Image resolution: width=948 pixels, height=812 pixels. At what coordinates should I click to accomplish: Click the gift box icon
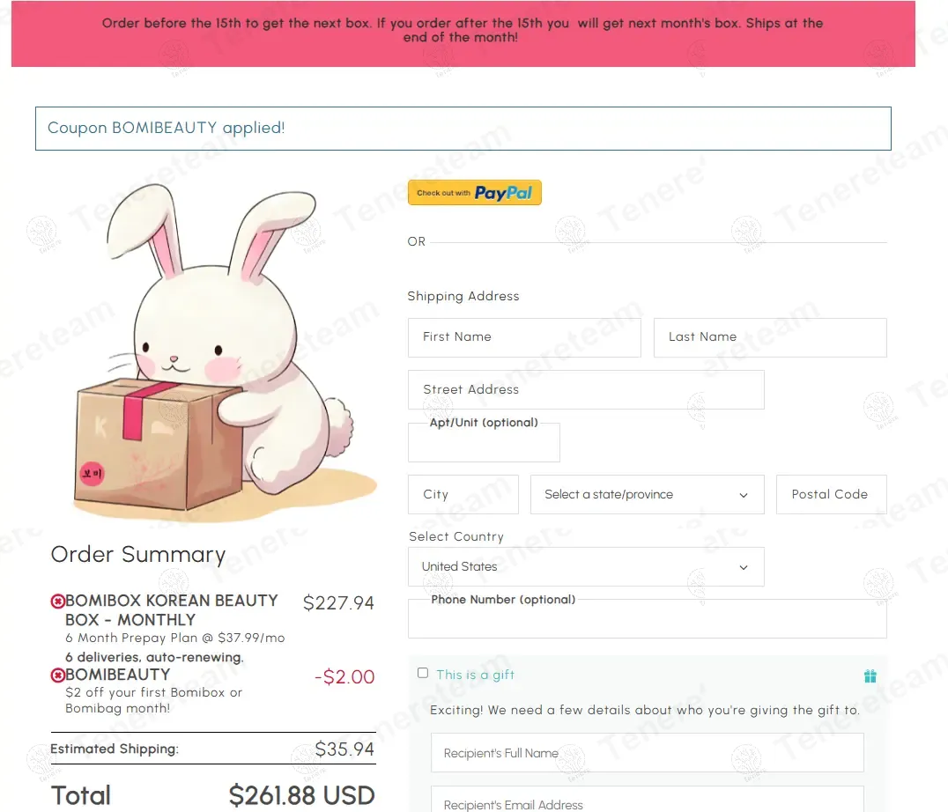click(x=870, y=676)
